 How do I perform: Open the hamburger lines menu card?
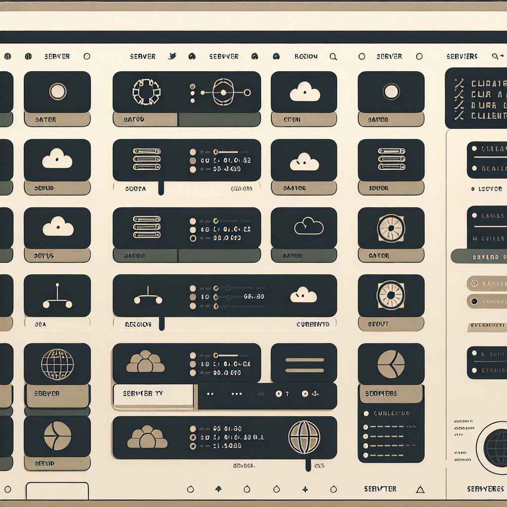pos(304,363)
